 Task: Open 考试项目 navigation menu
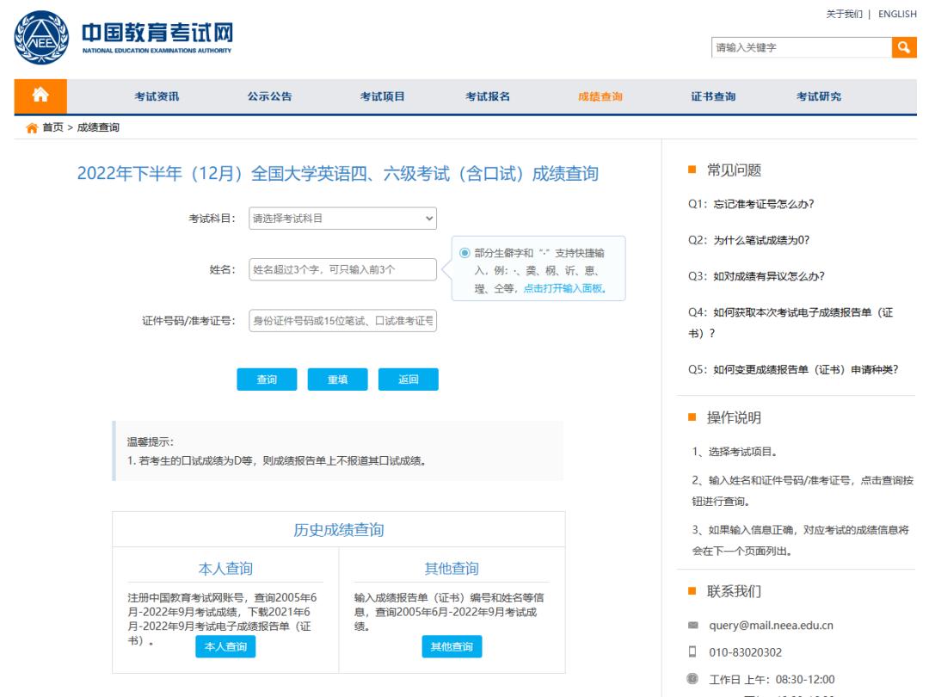click(382, 96)
